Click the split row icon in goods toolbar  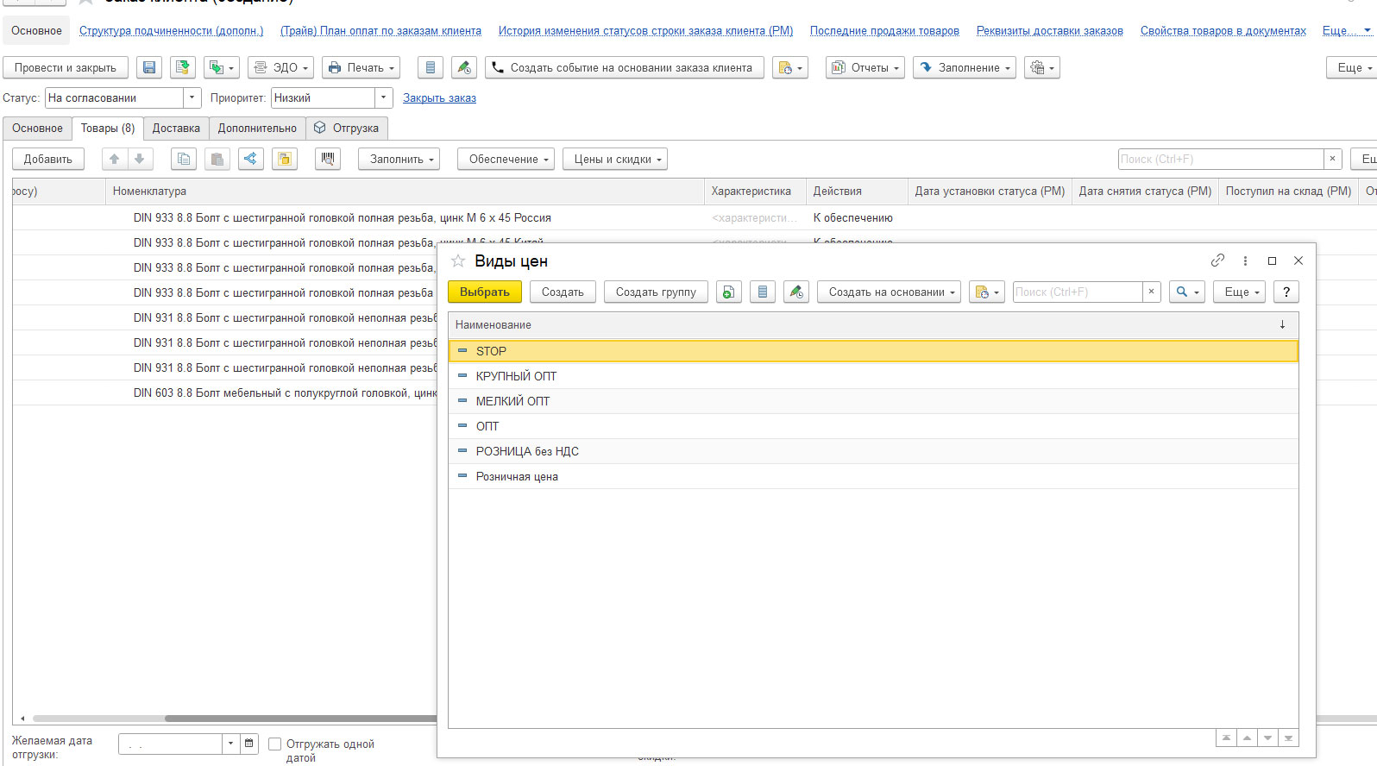[x=251, y=159]
